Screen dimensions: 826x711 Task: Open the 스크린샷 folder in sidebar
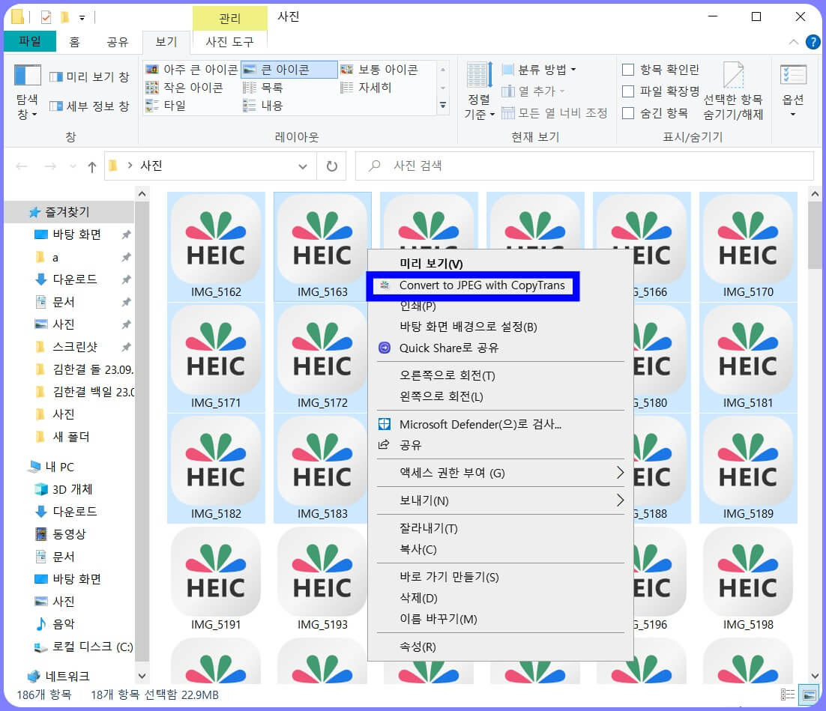point(74,347)
